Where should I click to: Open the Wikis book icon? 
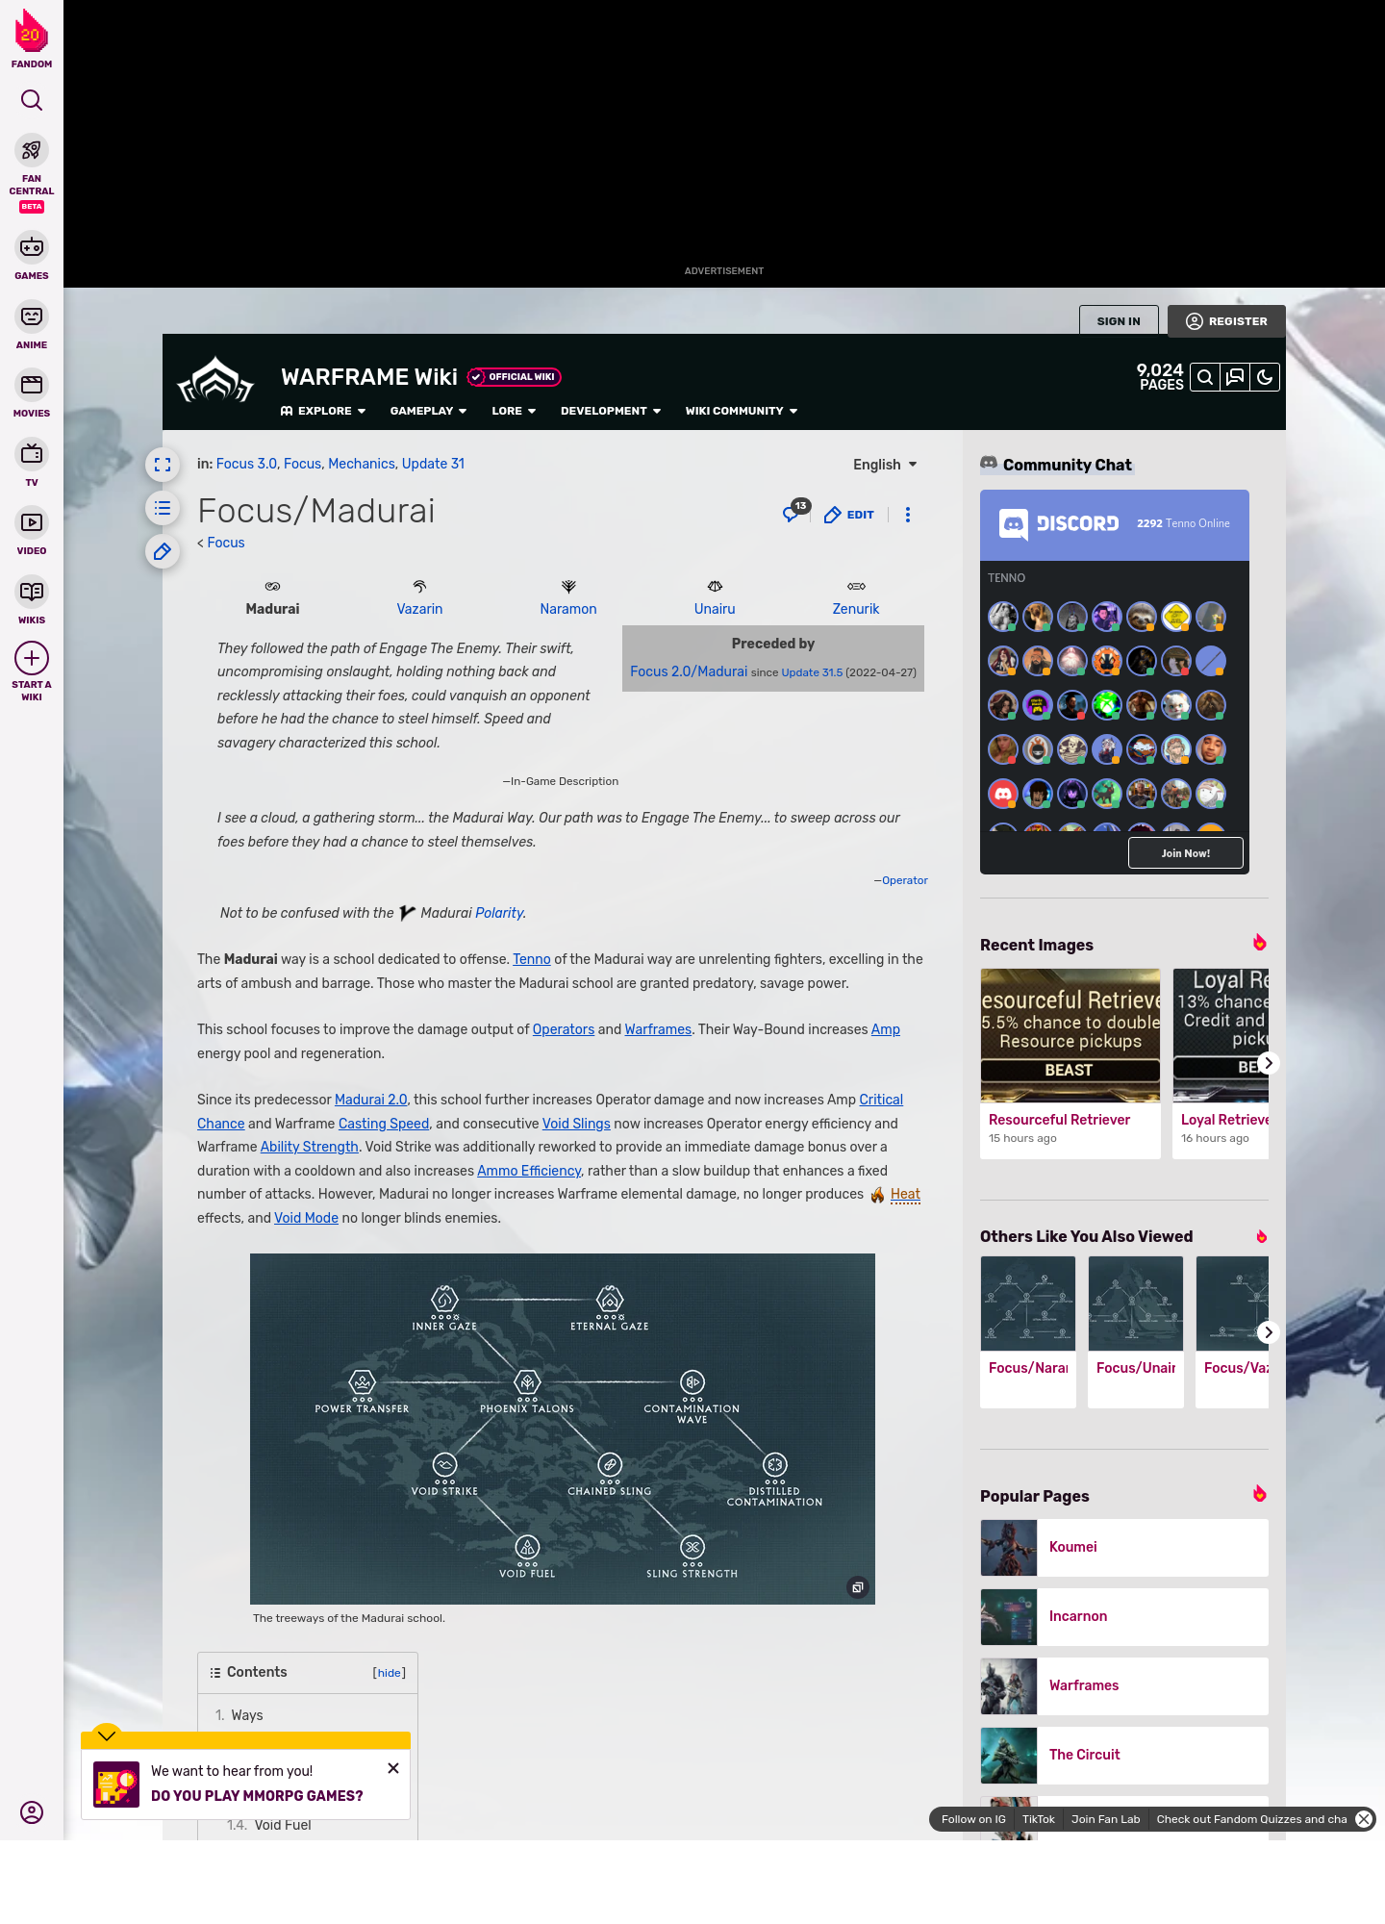click(x=32, y=592)
